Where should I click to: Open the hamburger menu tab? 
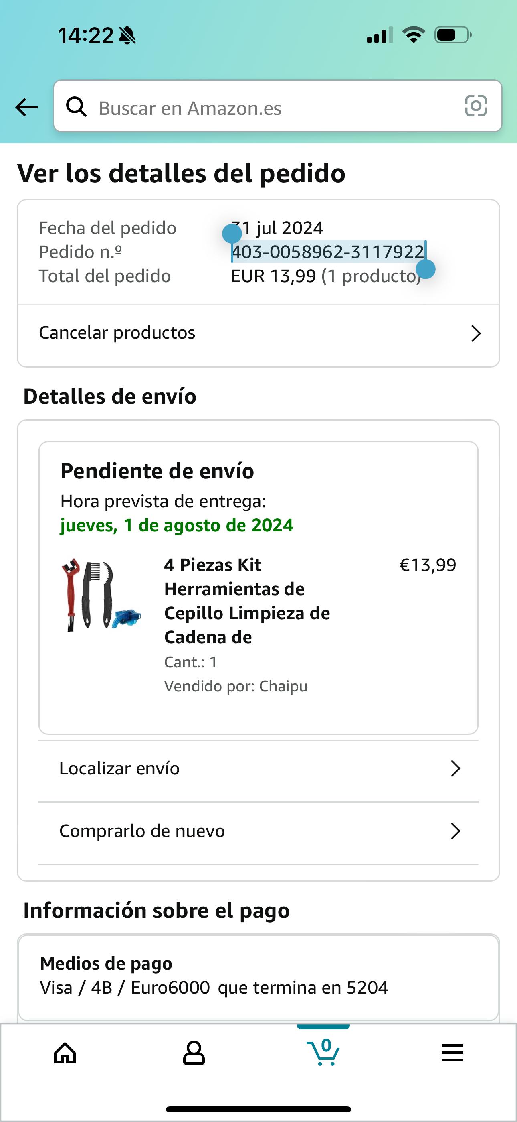click(x=452, y=1053)
